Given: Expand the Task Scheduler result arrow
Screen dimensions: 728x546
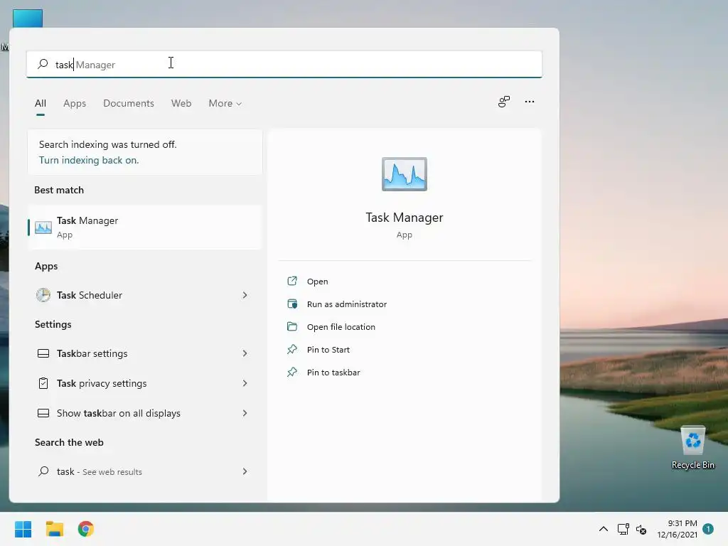Looking at the screenshot, I should point(245,295).
